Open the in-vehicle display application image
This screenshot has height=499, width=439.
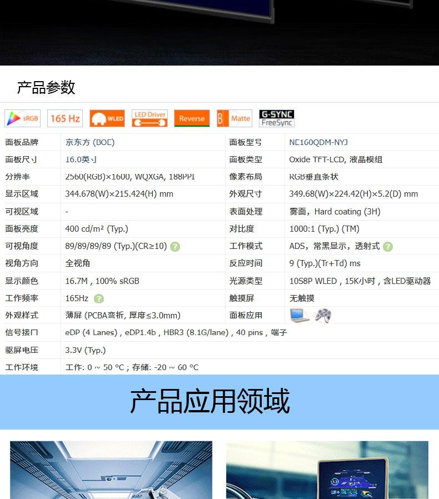(x=327, y=470)
